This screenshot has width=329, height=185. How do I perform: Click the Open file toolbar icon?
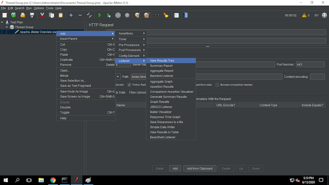coord(23,15)
